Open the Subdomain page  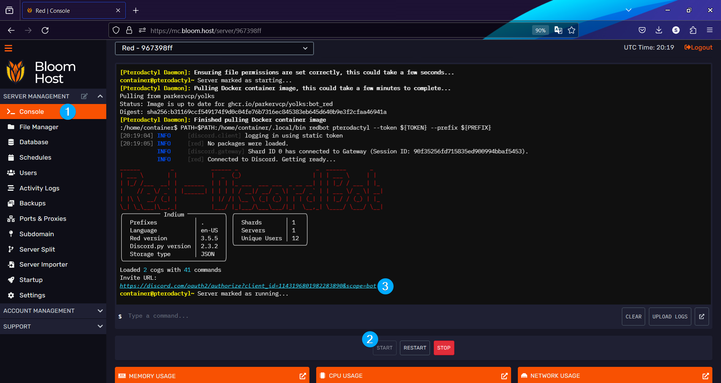click(x=53, y=234)
